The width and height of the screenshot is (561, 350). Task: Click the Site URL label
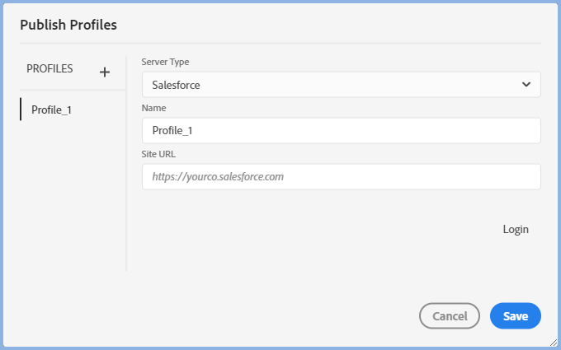pyautogui.click(x=158, y=153)
